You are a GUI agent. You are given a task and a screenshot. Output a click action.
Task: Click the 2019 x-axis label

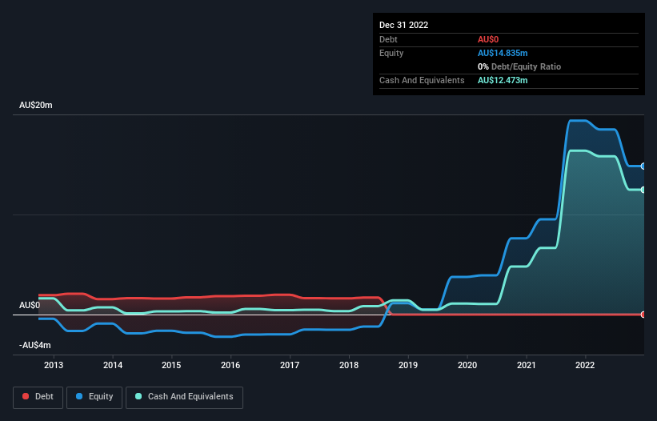[x=407, y=365]
